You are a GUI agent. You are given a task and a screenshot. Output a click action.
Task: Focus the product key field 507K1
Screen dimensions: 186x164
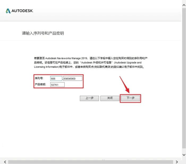coord(57,85)
